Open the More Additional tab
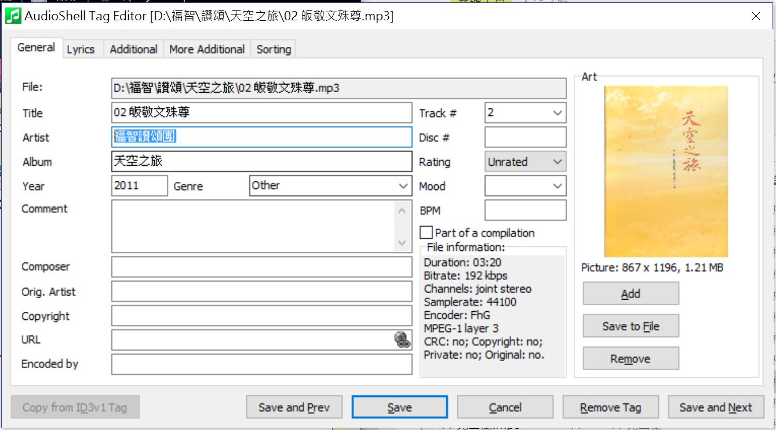This screenshot has width=776, height=430. [x=207, y=49]
